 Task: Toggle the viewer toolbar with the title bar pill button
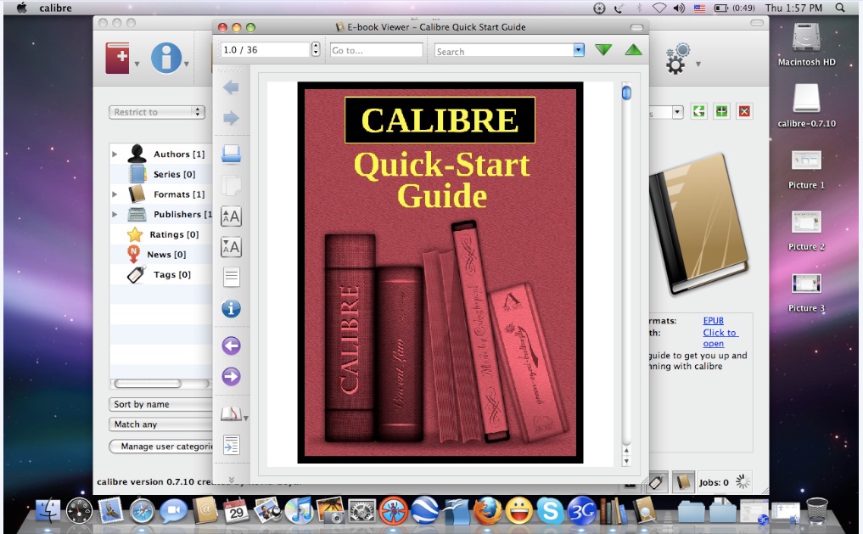click(636, 27)
